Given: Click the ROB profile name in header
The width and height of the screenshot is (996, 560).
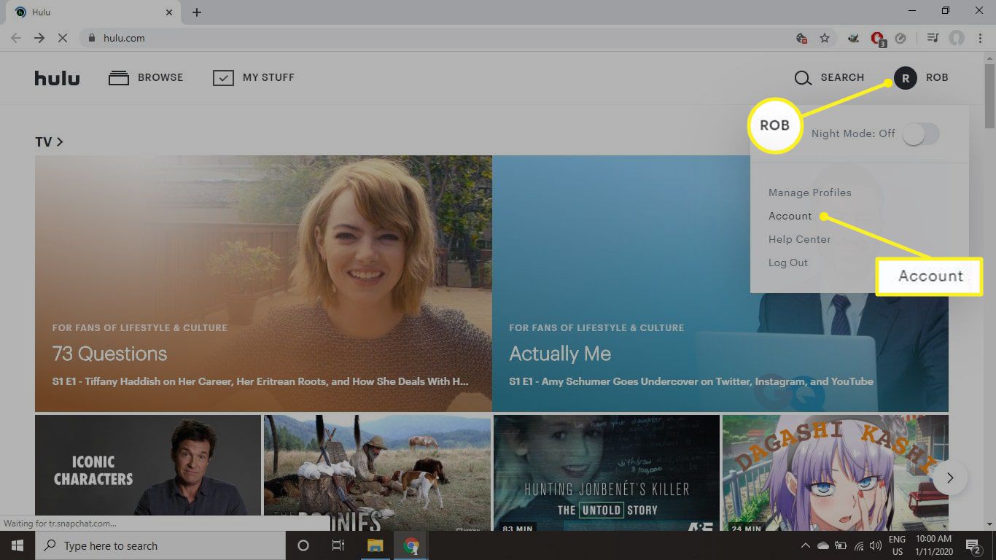Looking at the screenshot, I should 937,77.
